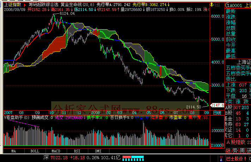Viewport: 251px width, 162px height.
Task: Click the 1A0001 stock code
Action: (235, 5)
